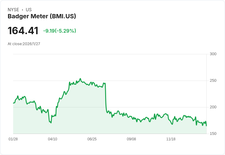Click the -9.19(-5.29%) price change

point(60,31)
